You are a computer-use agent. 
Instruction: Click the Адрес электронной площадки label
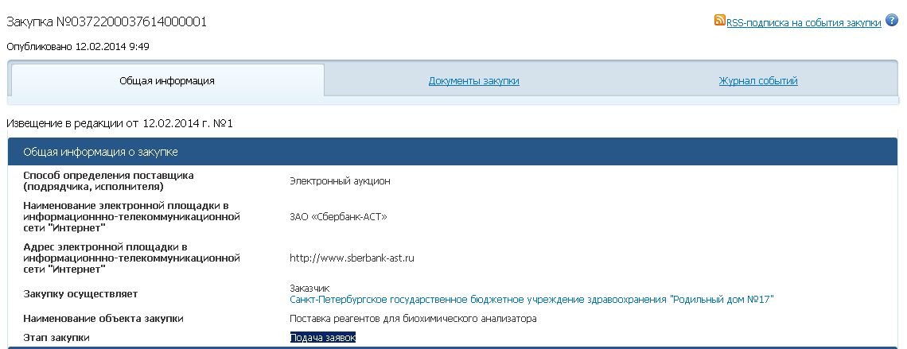pyautogui.click(x=131, y=258)
